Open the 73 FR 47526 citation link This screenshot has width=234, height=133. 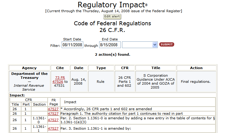coord(59,80)
